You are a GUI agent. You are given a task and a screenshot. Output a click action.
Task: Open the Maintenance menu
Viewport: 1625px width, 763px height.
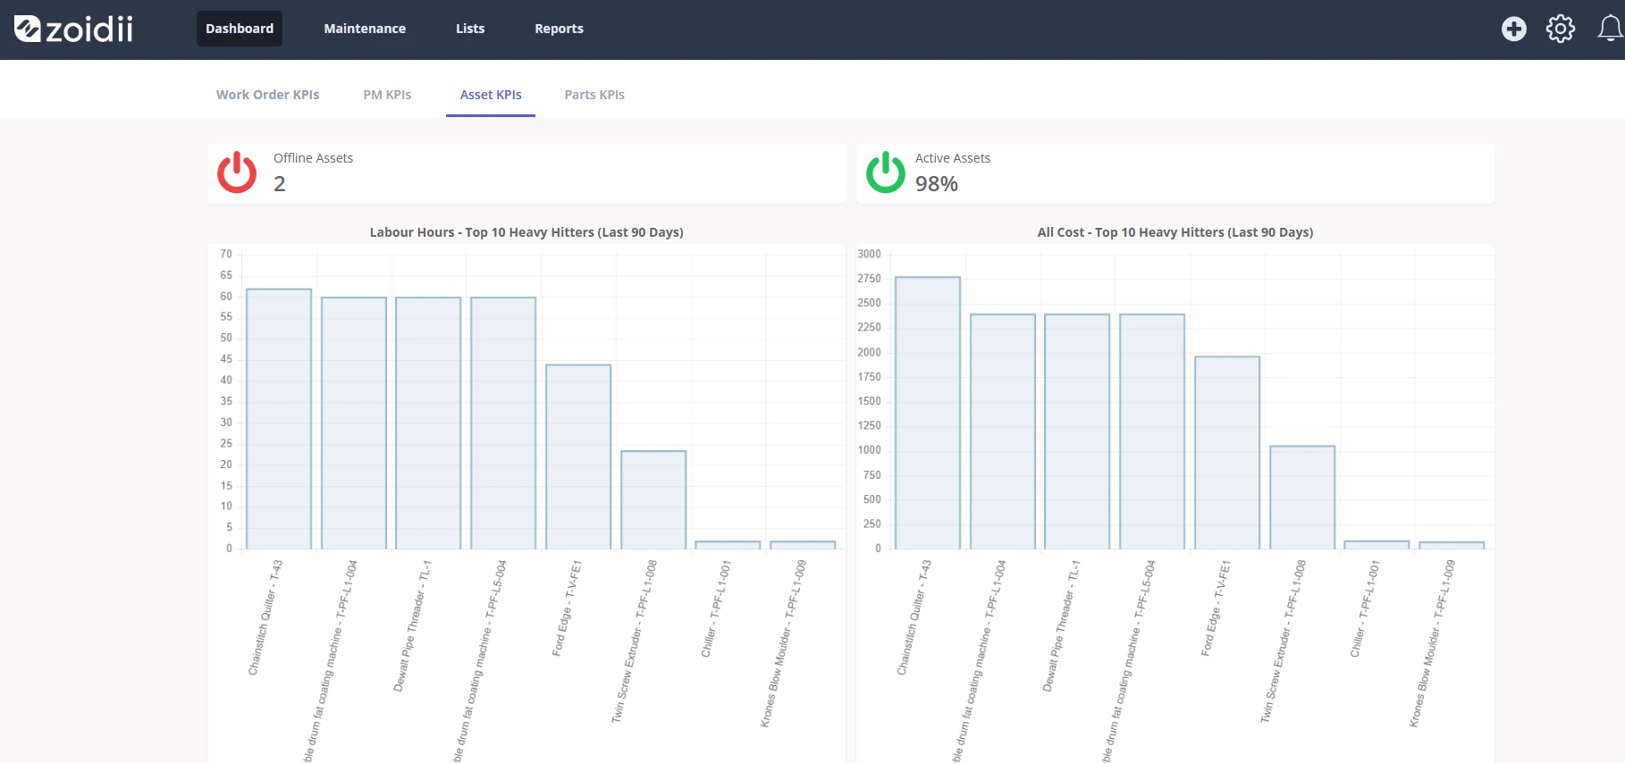click(x=365, y=29)
